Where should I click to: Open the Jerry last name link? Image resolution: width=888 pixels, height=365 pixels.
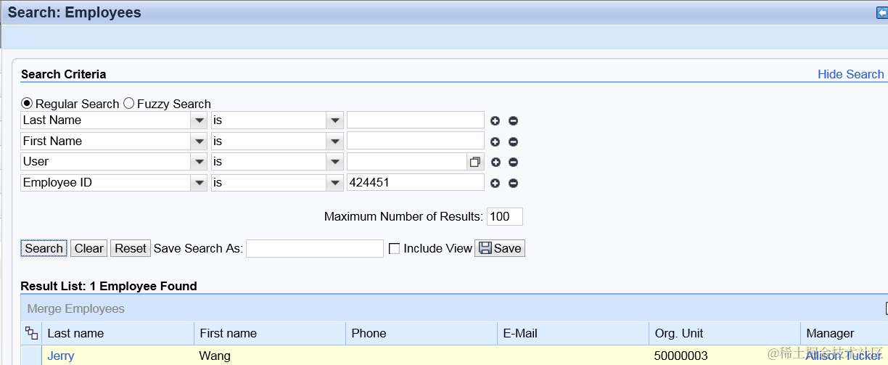[61, 356]
